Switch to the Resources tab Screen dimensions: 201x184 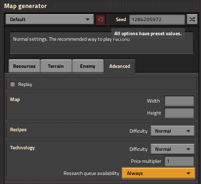click(x=24, y=66)
